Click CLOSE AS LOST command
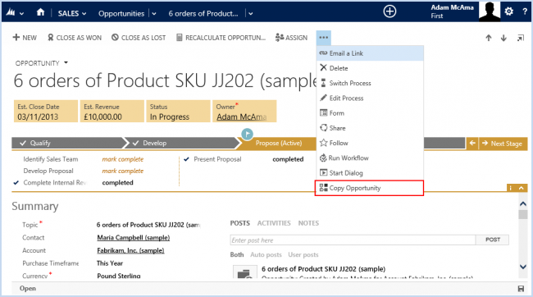The height and width of the screenshot is (297, 533). [139, 38]
